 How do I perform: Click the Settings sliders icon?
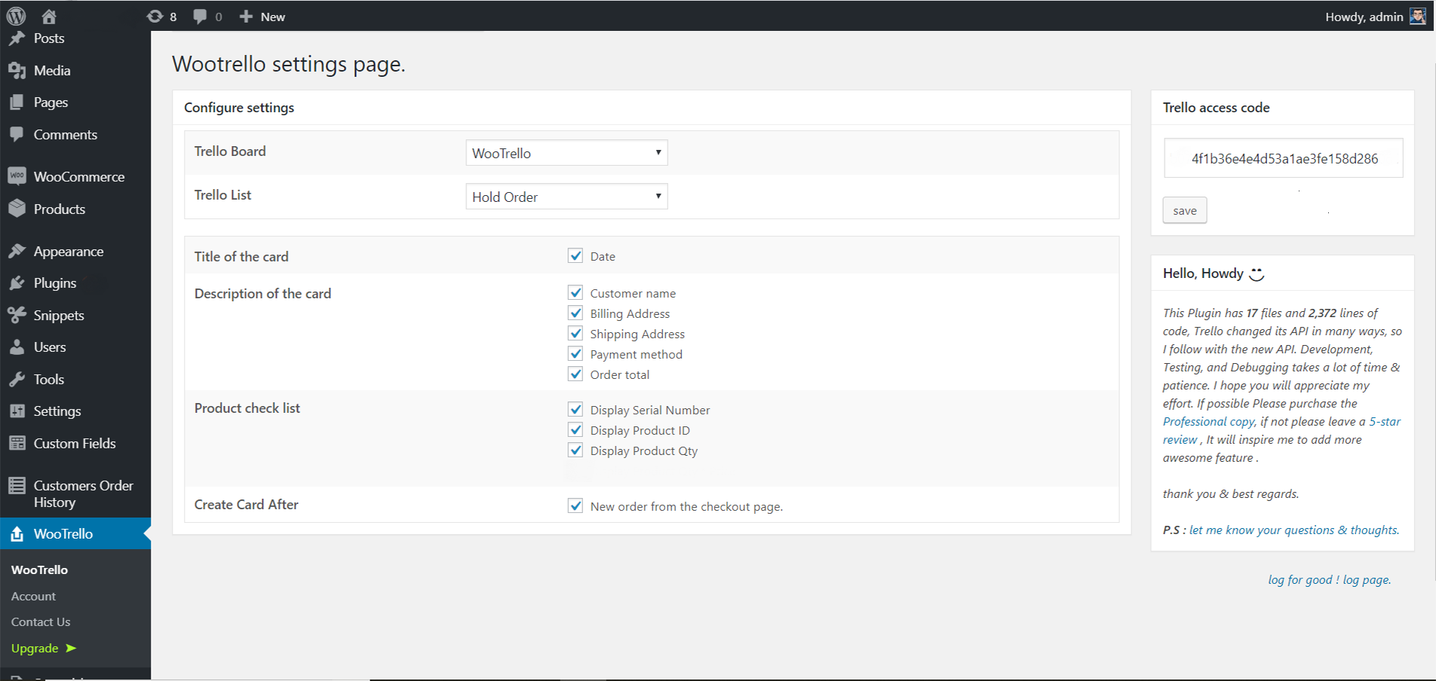(17, 411)
